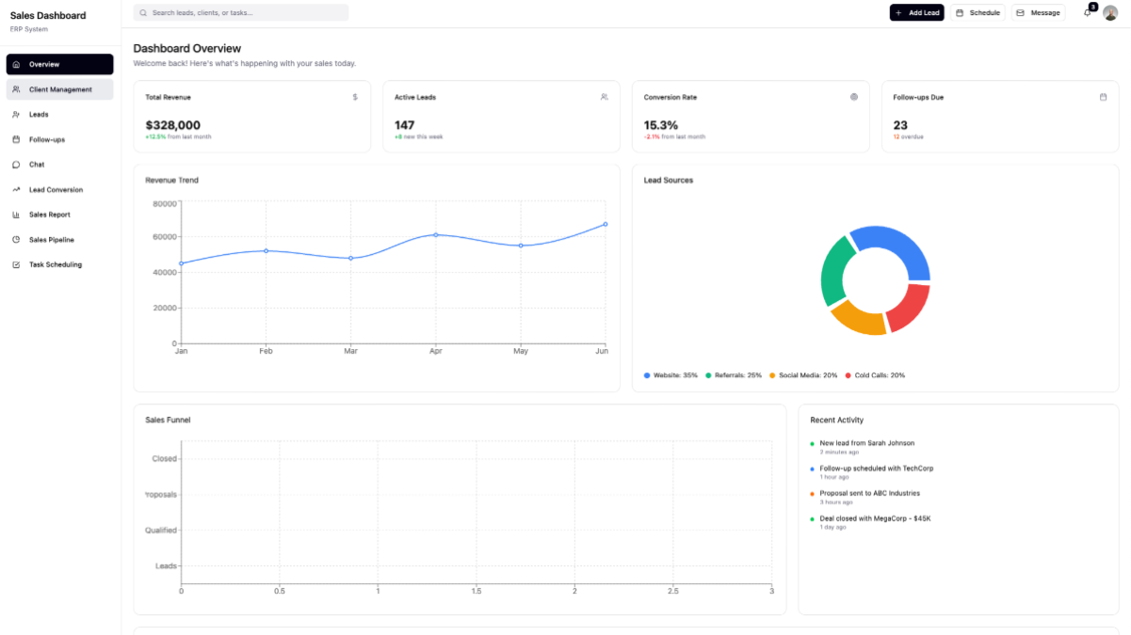
Task: Click the calendar icon on Follow-ups Due card
Action: [x=1103, y=97]
